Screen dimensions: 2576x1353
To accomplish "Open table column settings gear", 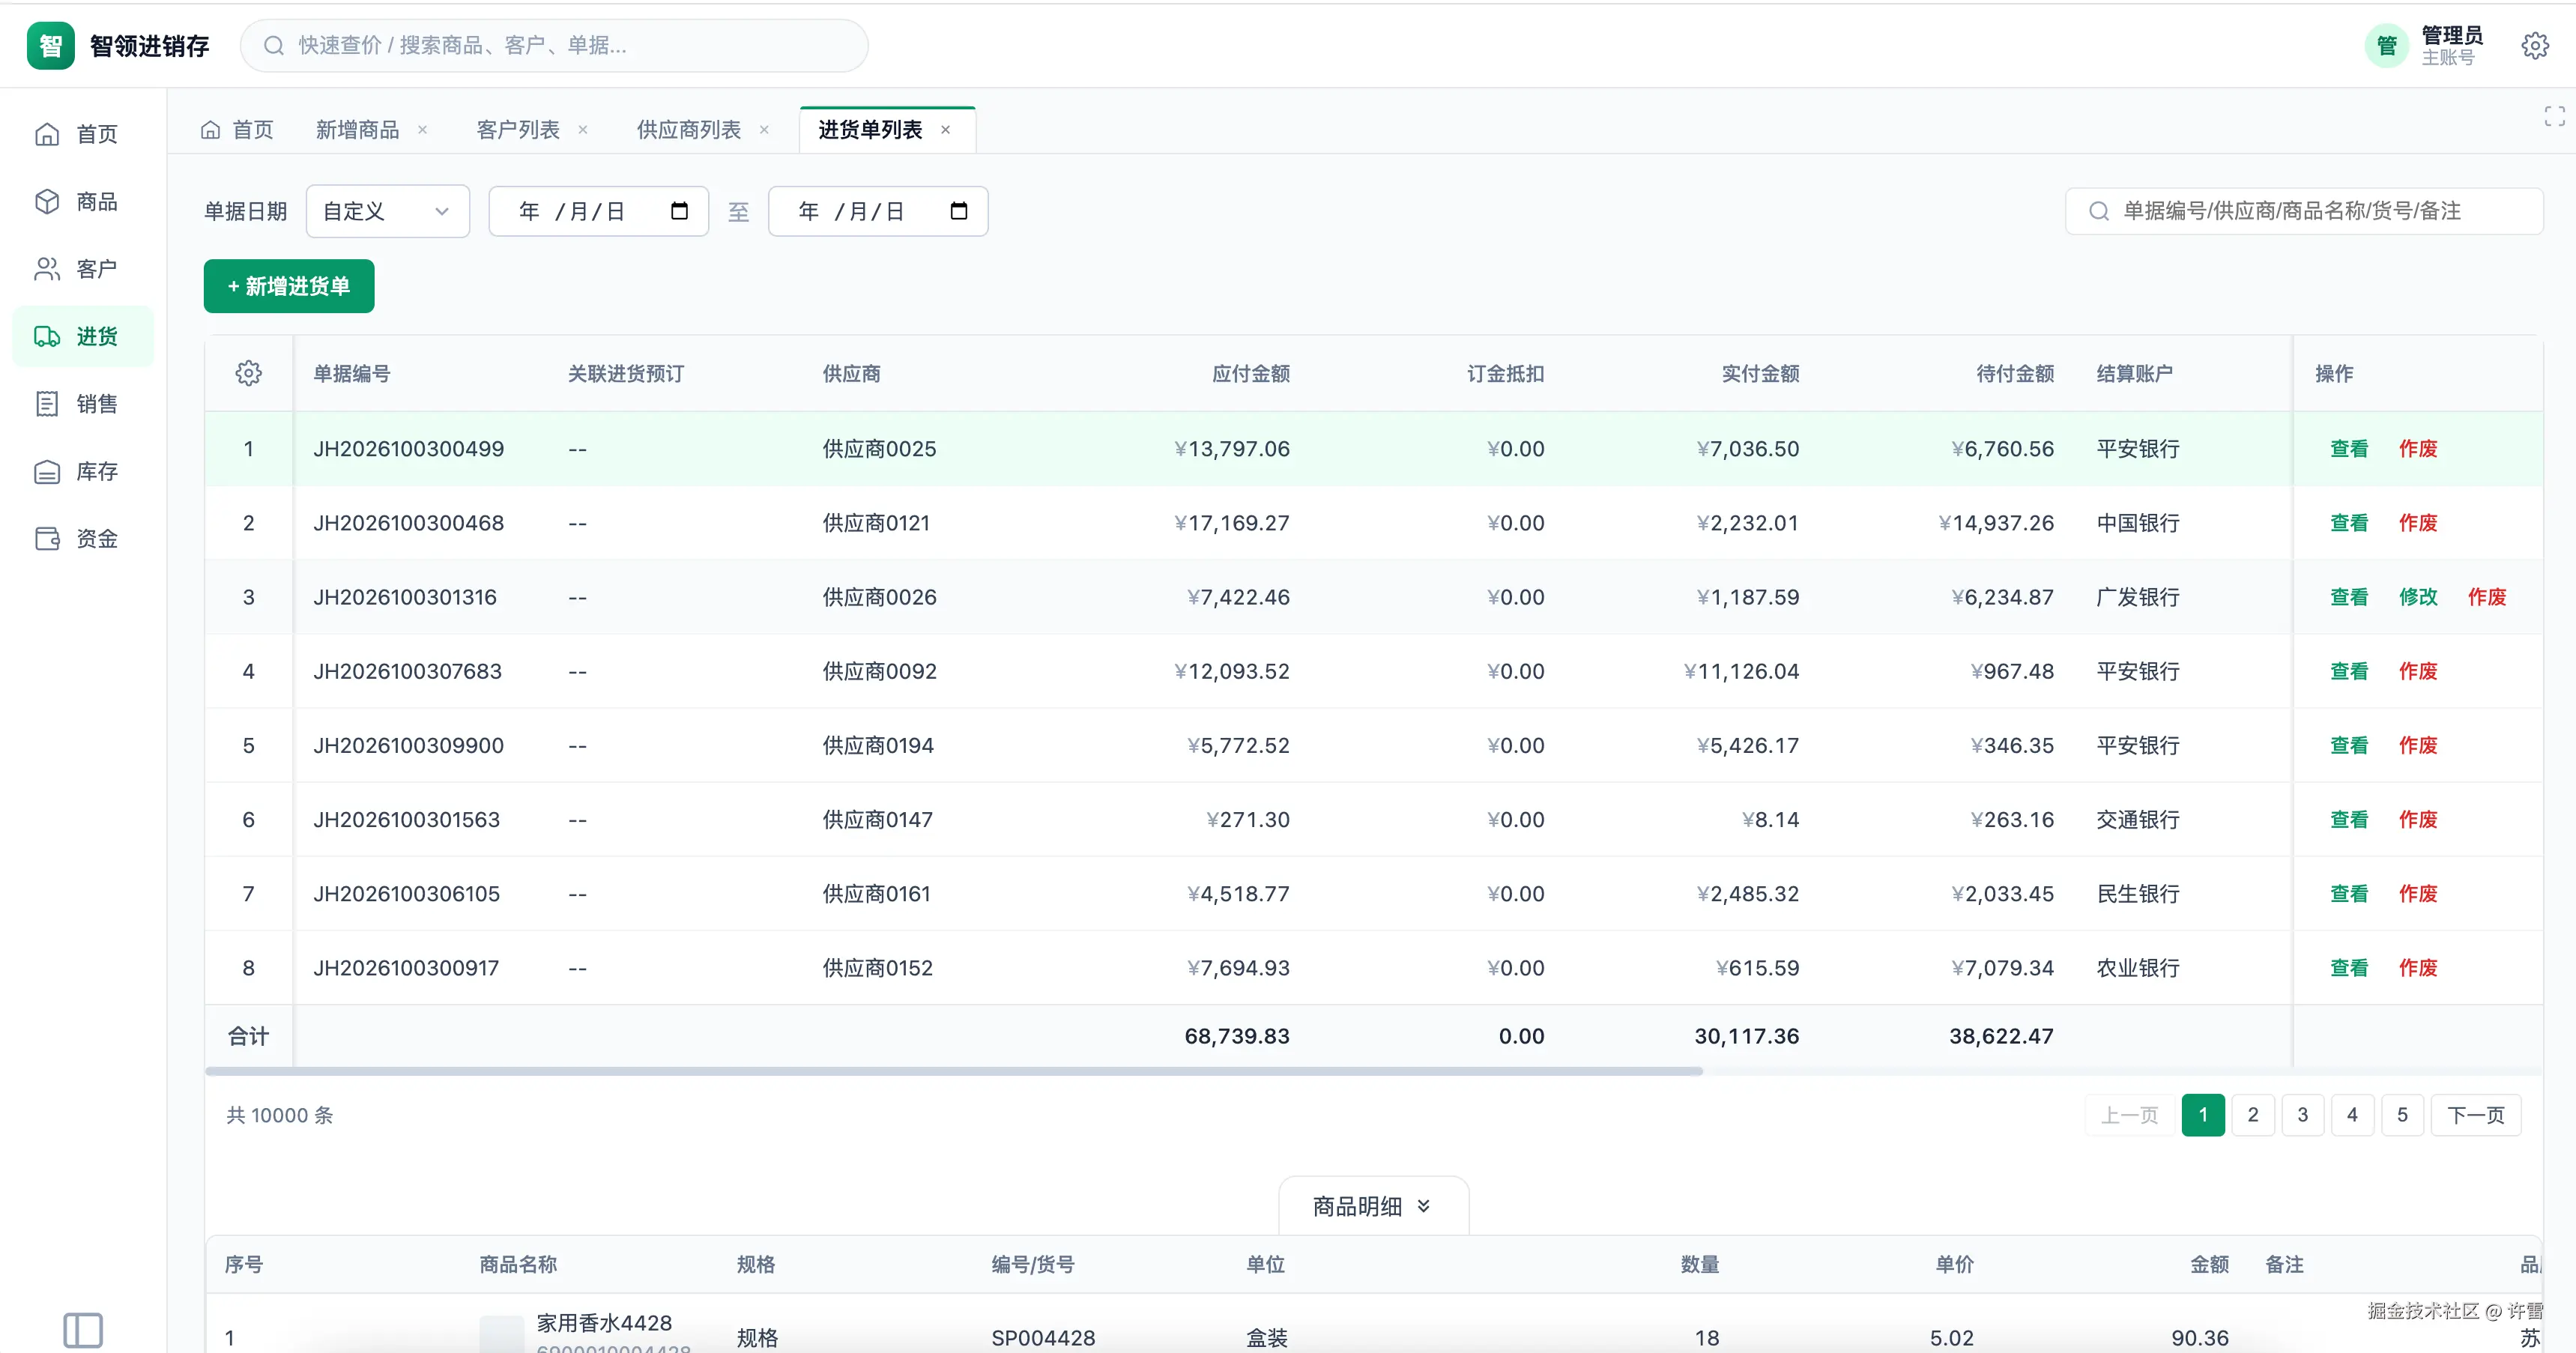I will 248,373.
